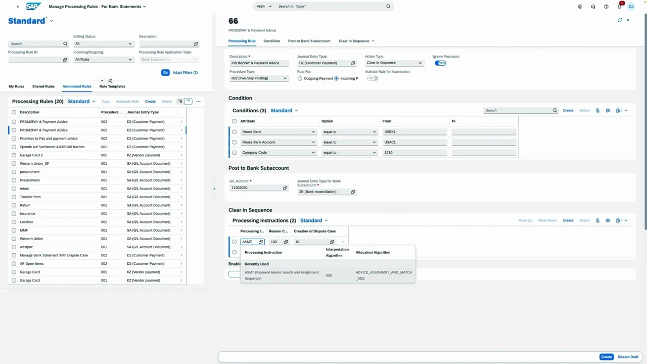Tick the select-all checkbox in the Conditions header

(234, 121)
